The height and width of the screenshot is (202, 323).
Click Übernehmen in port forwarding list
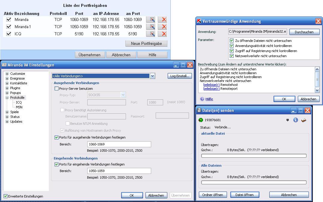(90, 55)
